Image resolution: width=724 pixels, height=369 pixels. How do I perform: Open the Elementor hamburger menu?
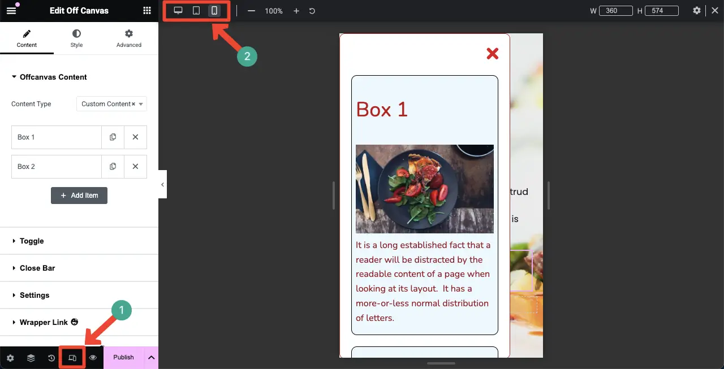tap(11, 10)
